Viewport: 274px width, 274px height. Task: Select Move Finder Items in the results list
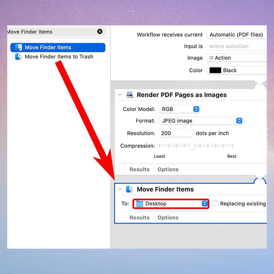(x=58, y=47)
